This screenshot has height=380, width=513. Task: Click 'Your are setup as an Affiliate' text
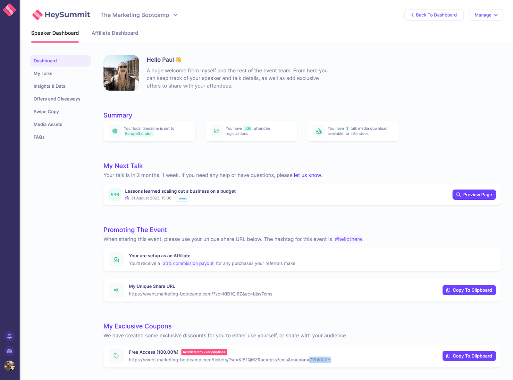click(160, 256)
